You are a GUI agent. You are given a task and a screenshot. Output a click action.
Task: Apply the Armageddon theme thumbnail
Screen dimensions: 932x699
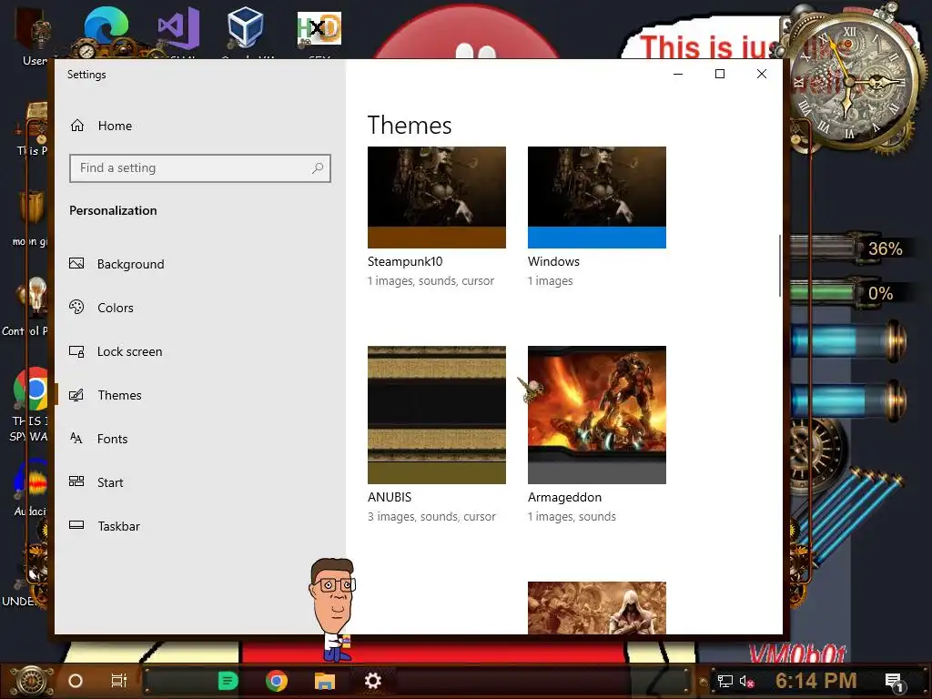pyautogui.click(x=597, y=415)
